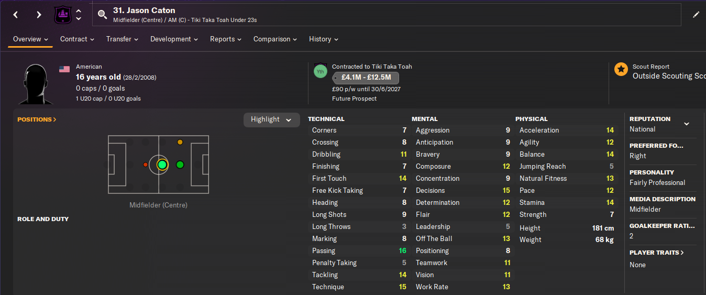Open the Comparison tab menu
Viewport: 706px width, 295px height.
[x=275, y=39]
